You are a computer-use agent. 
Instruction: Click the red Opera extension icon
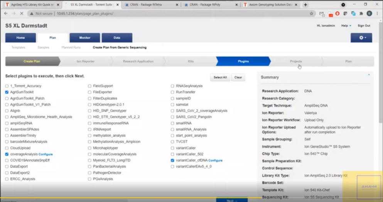pos(337,13)
